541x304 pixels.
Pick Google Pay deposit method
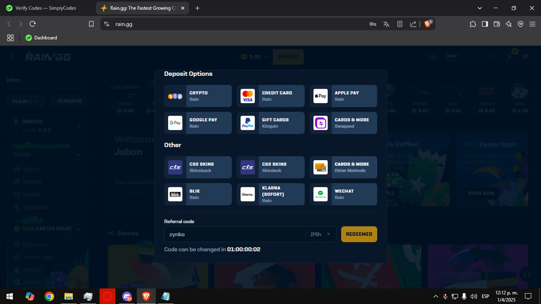coord(198,123)
